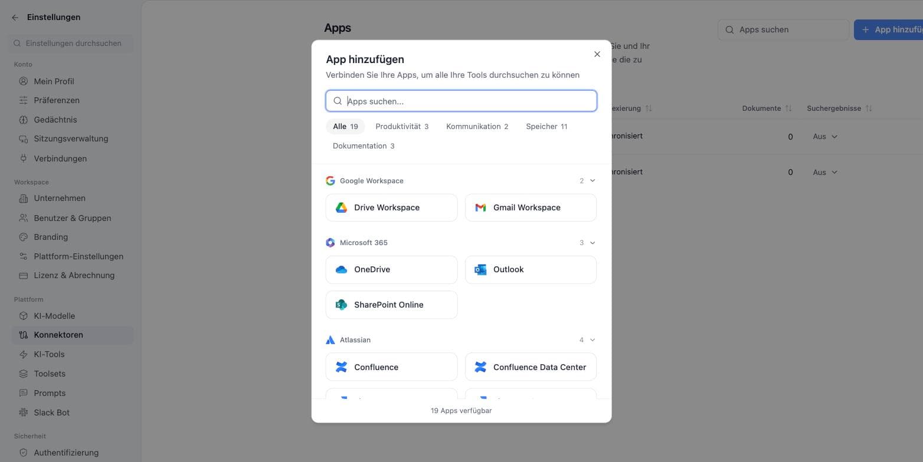
Task: Click the Präferenzen sliders icon
Action: [24, 100]
